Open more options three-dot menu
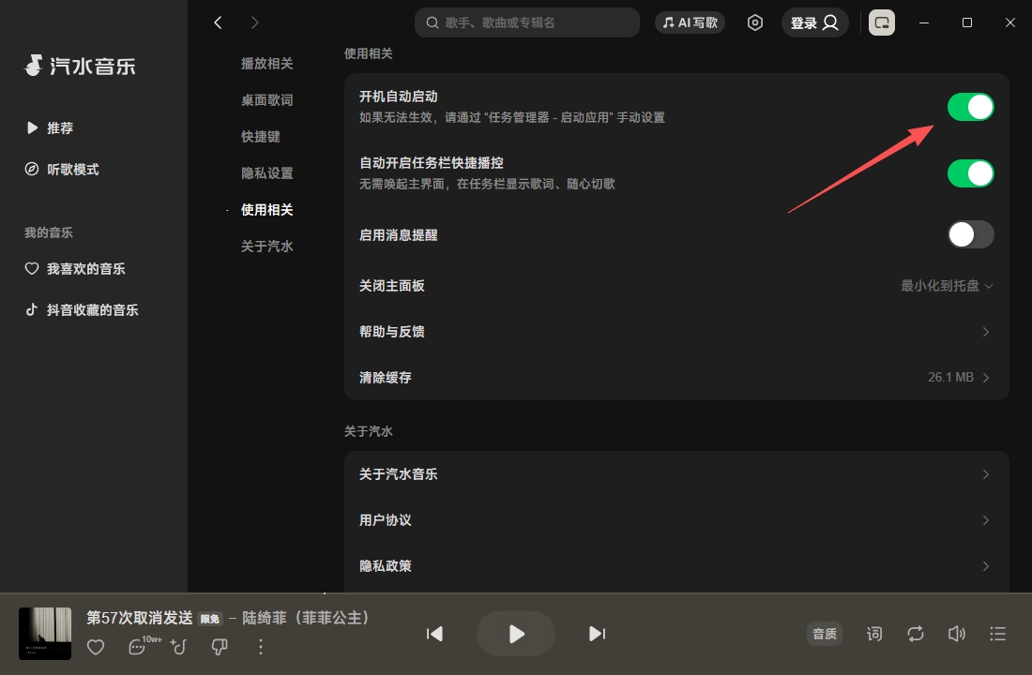The height and width of the screenshot is (675, 1032). 261,647
